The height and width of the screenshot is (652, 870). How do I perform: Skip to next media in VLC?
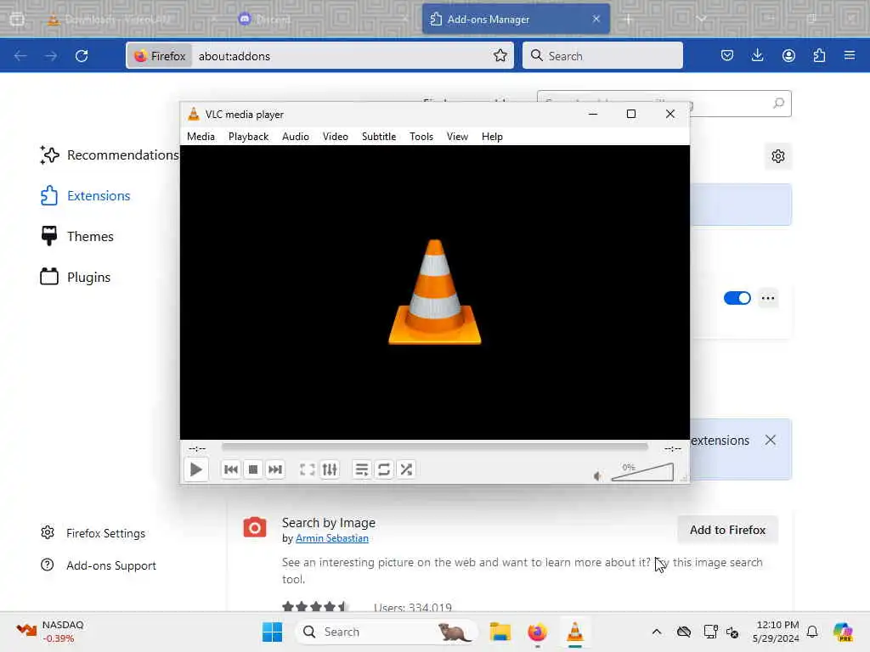point(275,469)
